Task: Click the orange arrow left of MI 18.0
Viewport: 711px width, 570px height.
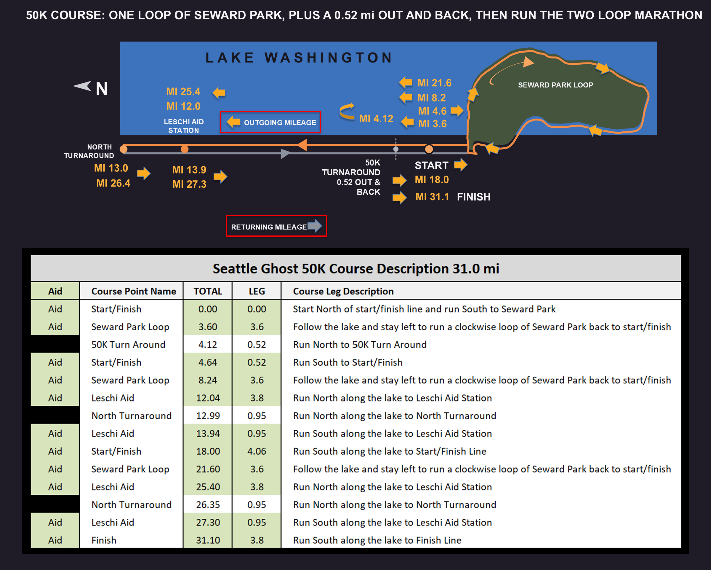Action: pos(400,180)
